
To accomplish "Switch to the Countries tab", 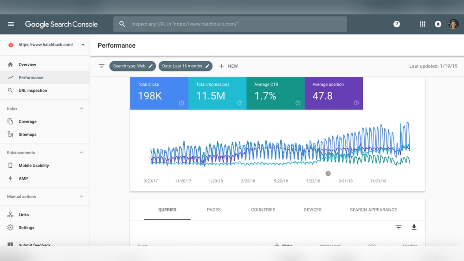I will (263, 210).
